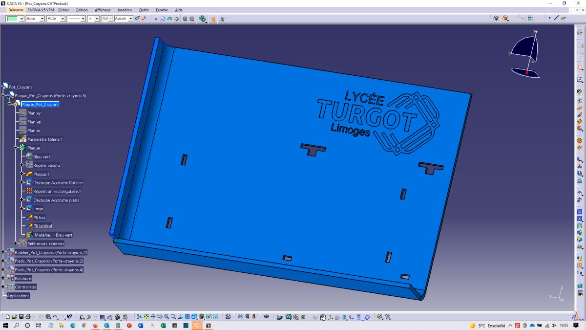Open the Outils menu
586x330 pixels.
(x=144, y=10)
